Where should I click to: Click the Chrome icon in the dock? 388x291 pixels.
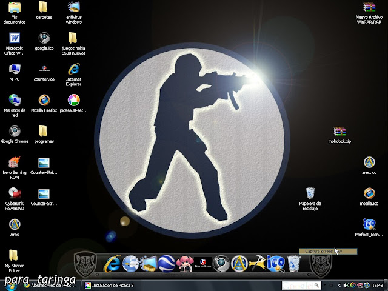(x=221, y=264)
